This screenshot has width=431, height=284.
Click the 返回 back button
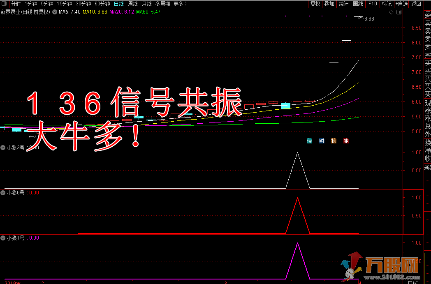tap(416, 4)
